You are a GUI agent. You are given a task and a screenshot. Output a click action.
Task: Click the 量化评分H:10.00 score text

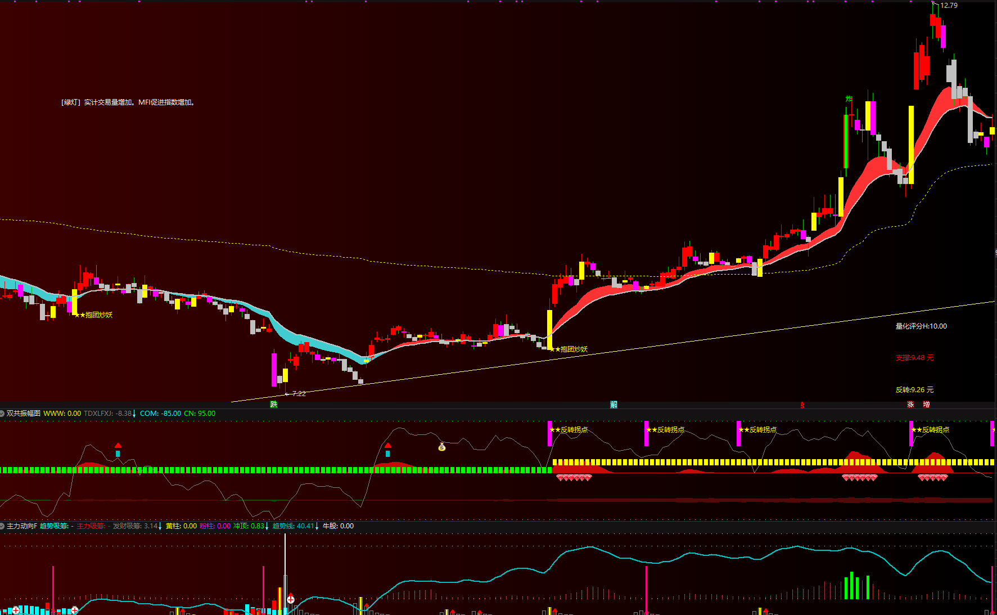click(921, 326)
